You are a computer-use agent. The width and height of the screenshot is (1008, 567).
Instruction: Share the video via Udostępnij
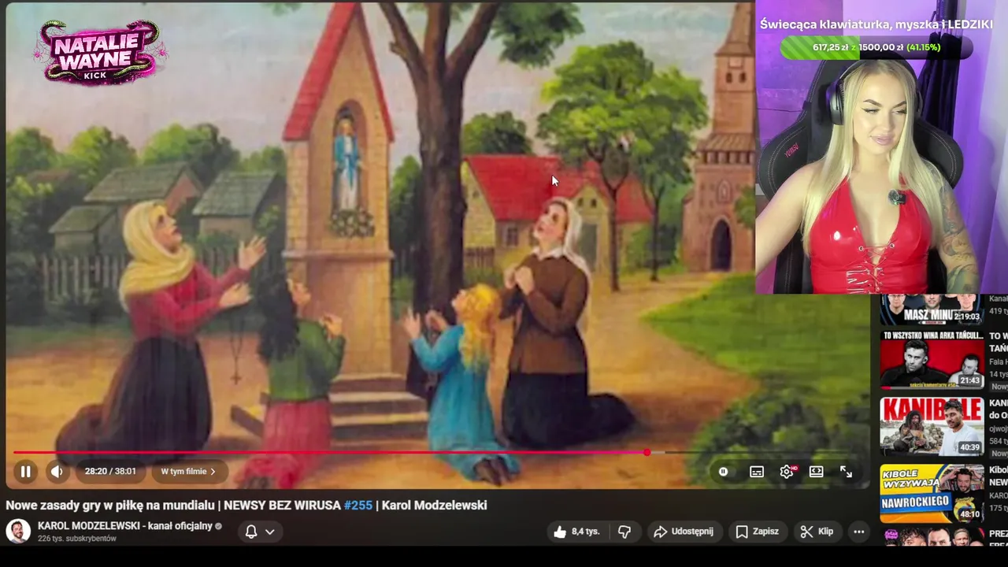(684, 532)
